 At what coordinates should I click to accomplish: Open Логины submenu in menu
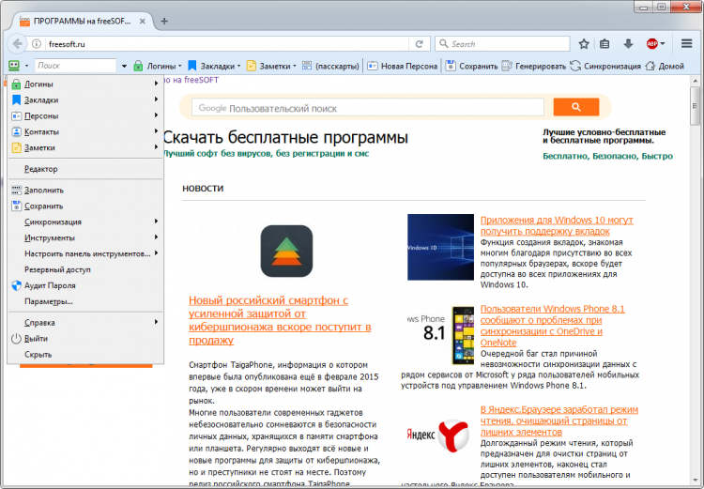point(85,84)
